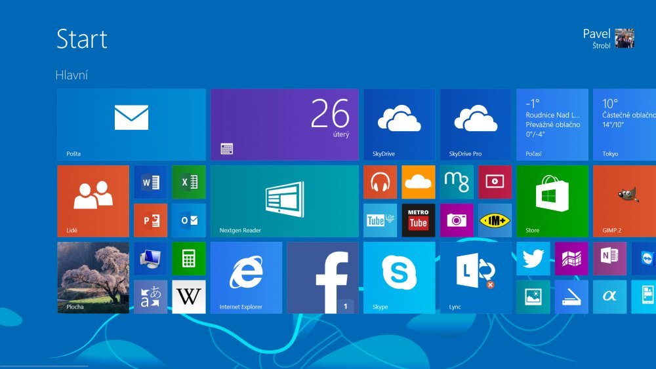The height and width of the screenshot is (369, 656).
Task: Open the alpha symbol tile
Action: [610, 297]
